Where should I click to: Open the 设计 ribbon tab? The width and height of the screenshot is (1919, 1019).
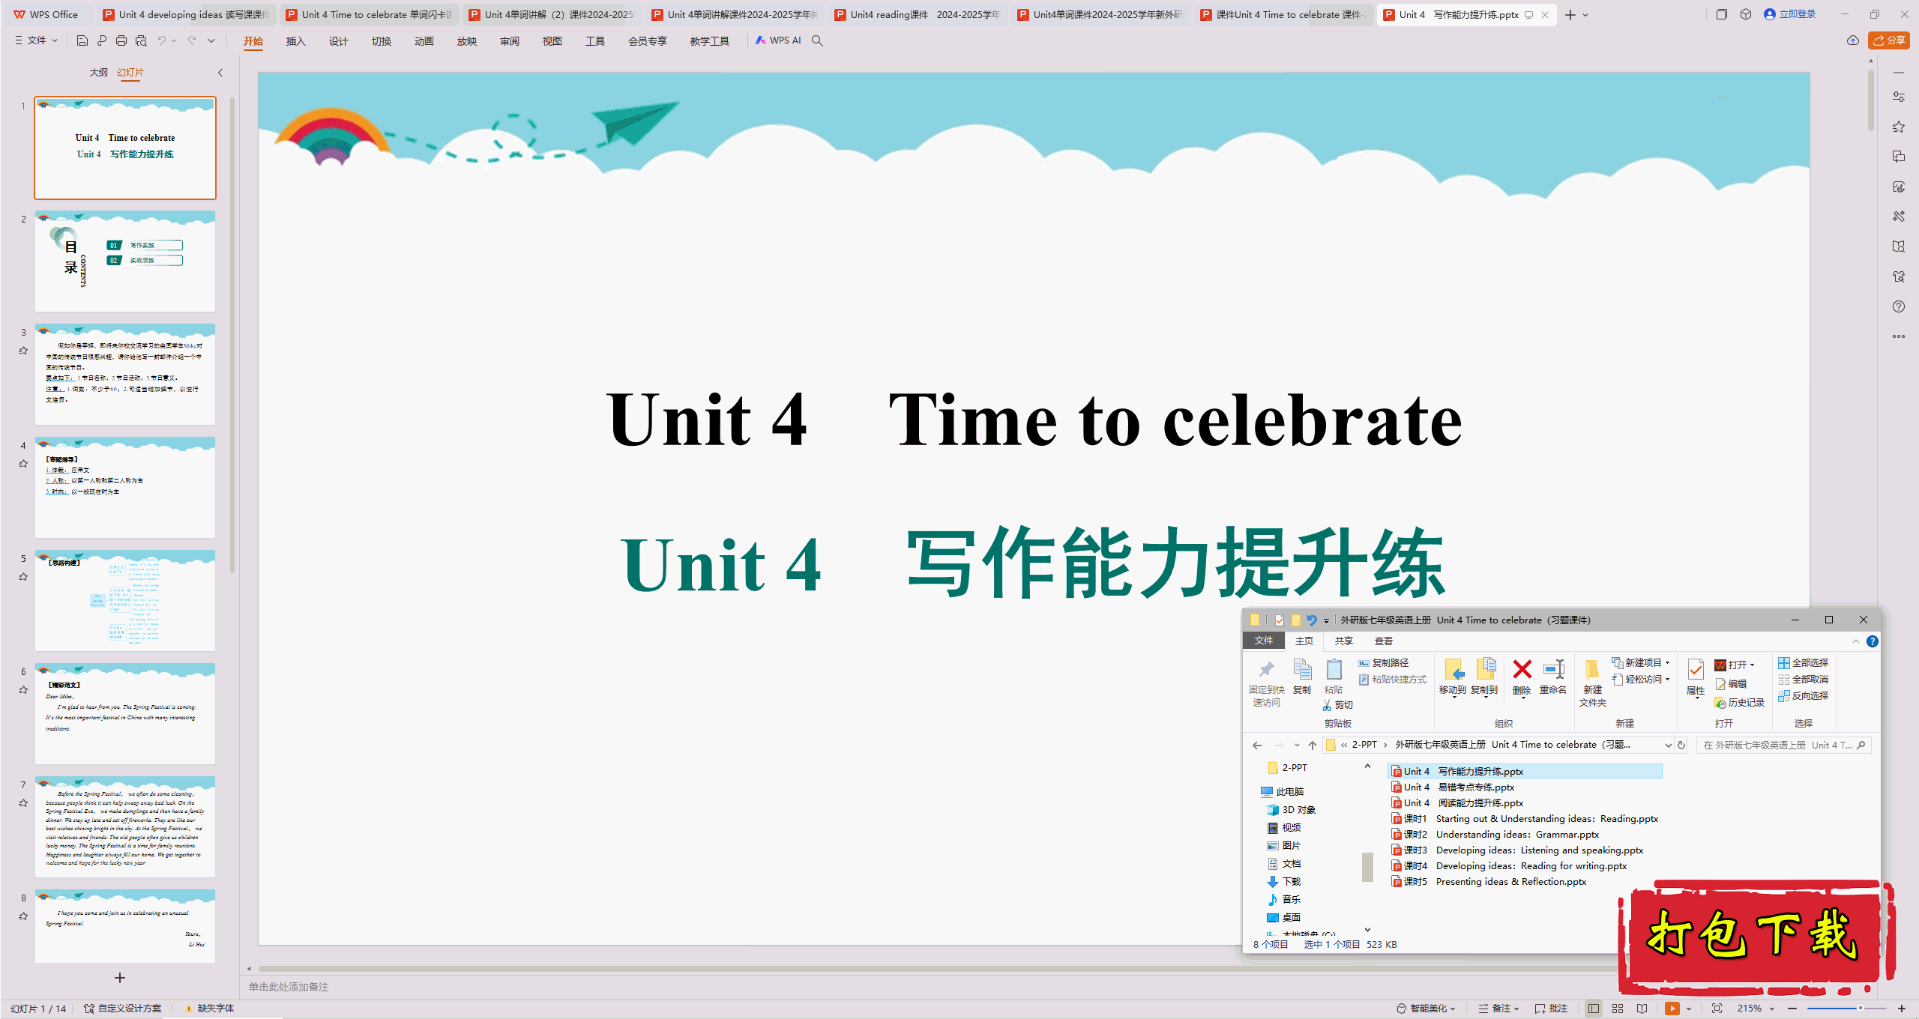339,41
